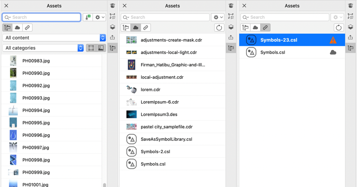The height and width of the screenshot is (187, 357).
Task: Select the PH00996.jpg water drop thumbnail
Action: tap(13, 135)
